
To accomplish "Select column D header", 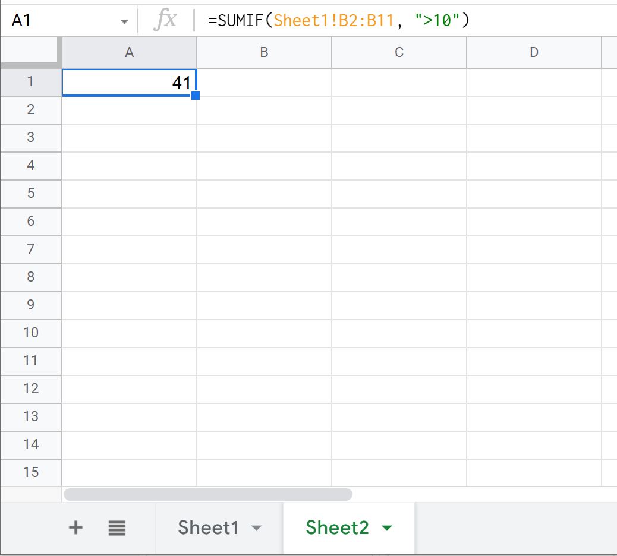I will 534,52.
